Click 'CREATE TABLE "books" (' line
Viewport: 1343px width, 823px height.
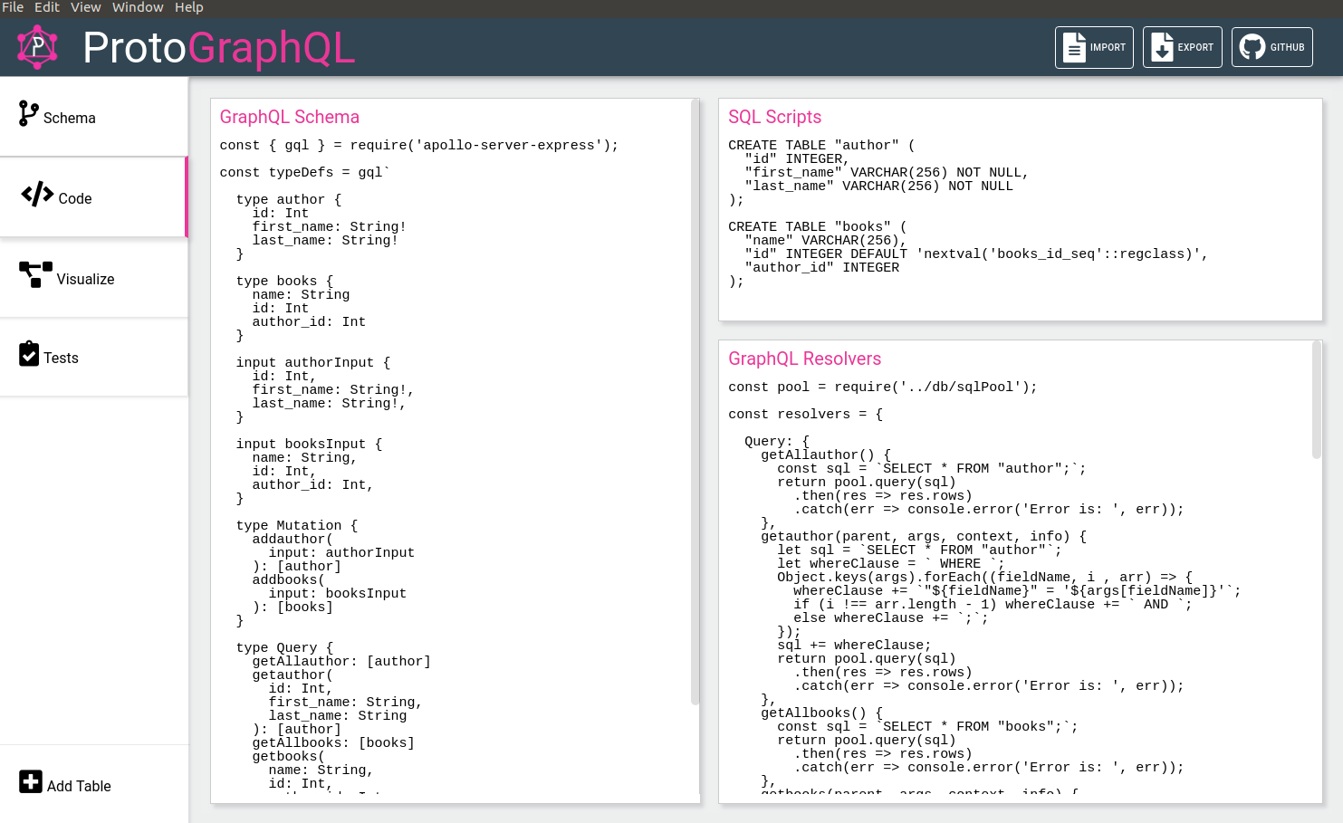click(x=818, y=226)
